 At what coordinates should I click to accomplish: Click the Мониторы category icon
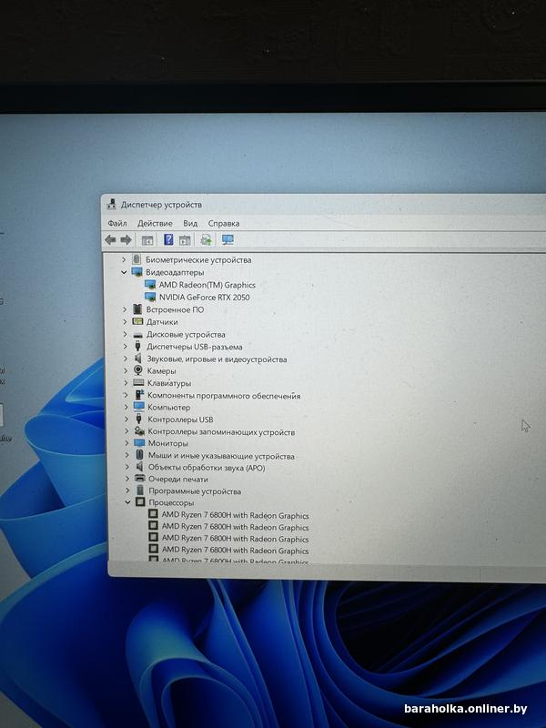139,443
